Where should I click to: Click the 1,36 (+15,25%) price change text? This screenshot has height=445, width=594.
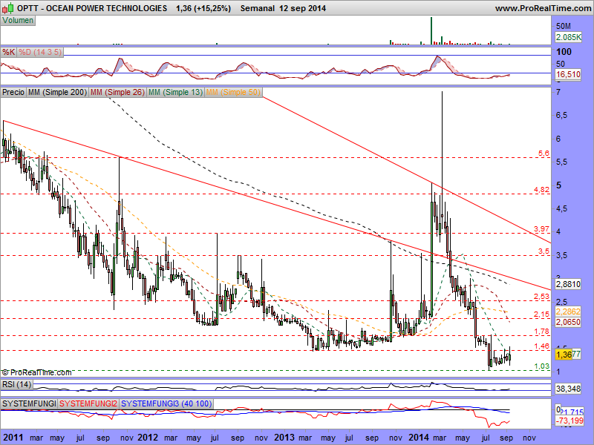point(203,8)
